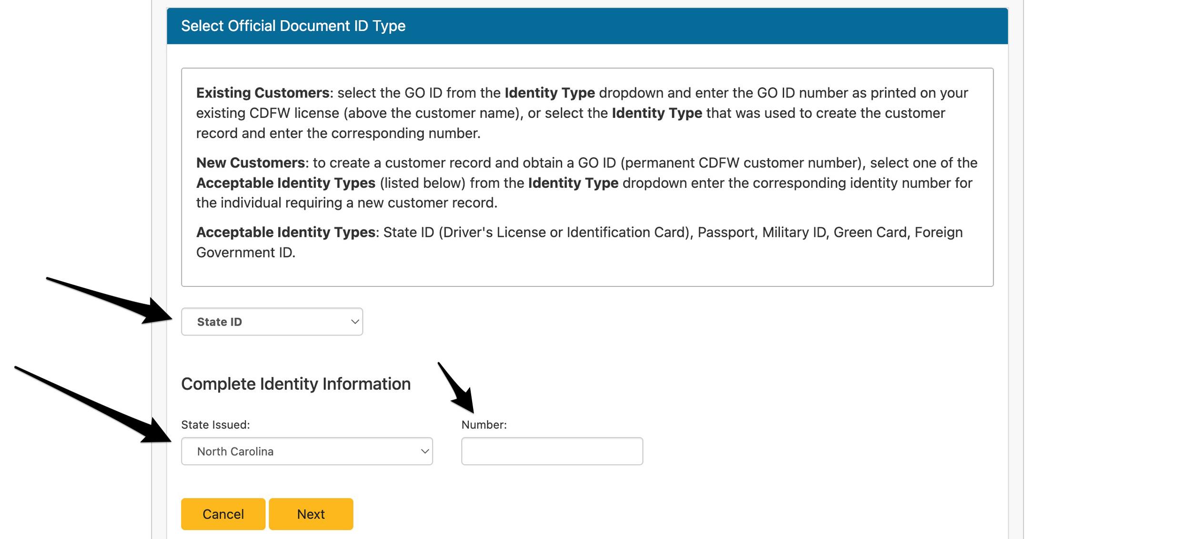Open the North Carolina state selector
This screenshot has width=1191, height=539.
pos(307,451)
